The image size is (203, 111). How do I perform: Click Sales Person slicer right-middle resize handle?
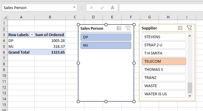(134, 63)
